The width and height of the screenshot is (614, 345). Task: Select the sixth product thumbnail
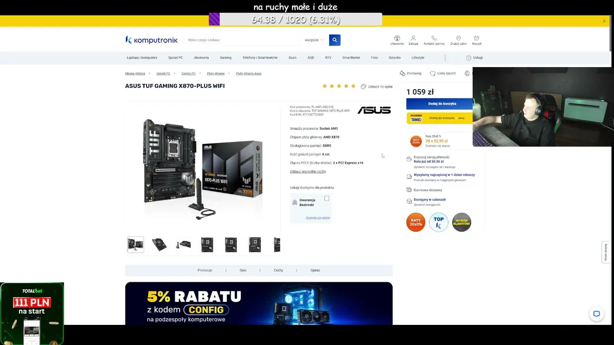(x=255, y=244)
